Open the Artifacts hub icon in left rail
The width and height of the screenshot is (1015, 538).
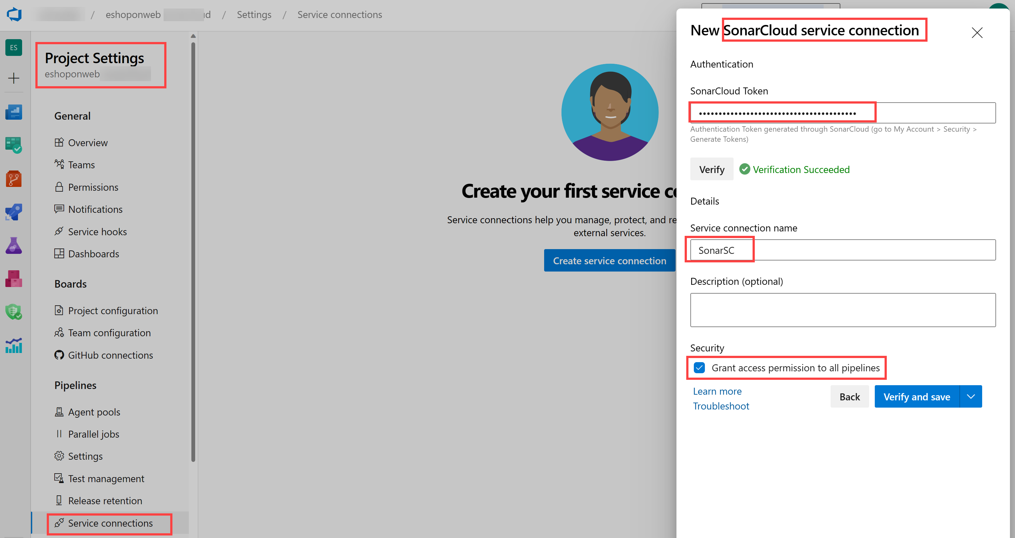click(x=14, y=279)
